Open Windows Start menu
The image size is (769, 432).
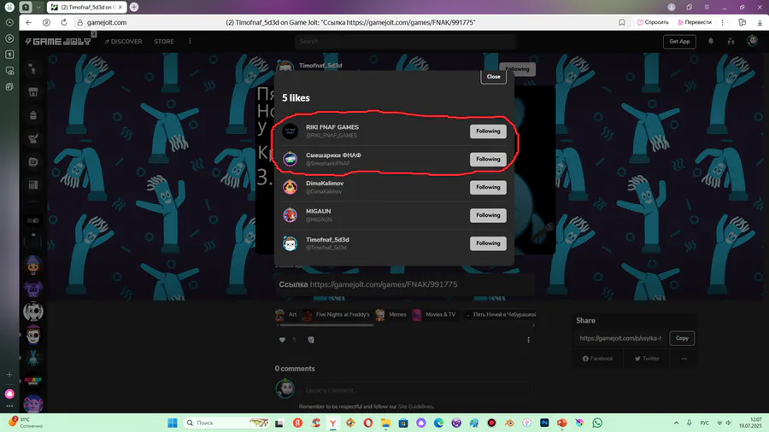pos(172,423)
